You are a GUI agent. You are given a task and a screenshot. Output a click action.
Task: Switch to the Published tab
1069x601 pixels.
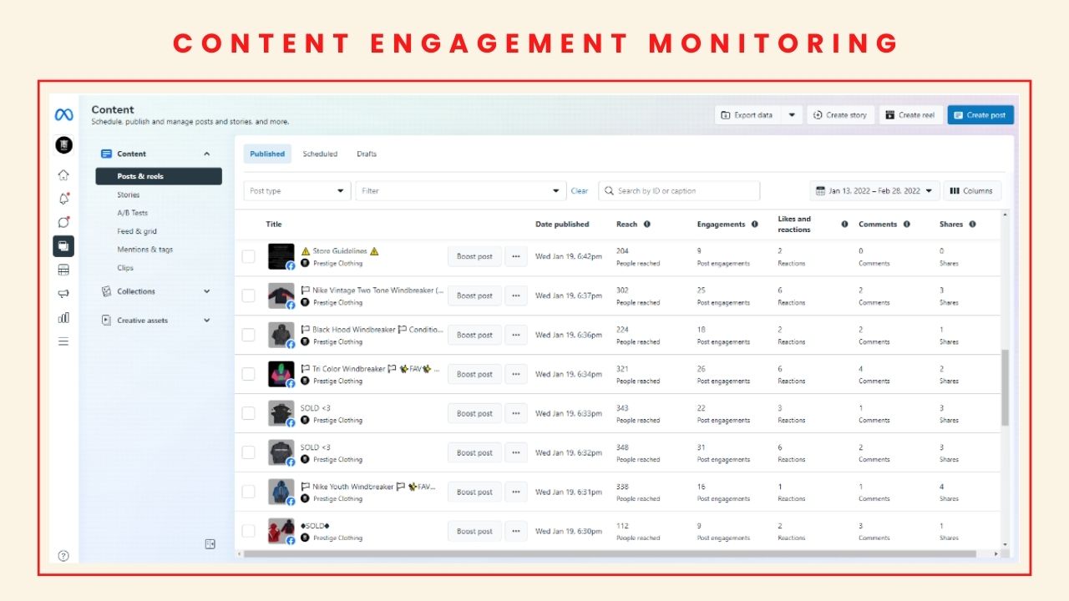pyautogui.click(x=267, y=154)
